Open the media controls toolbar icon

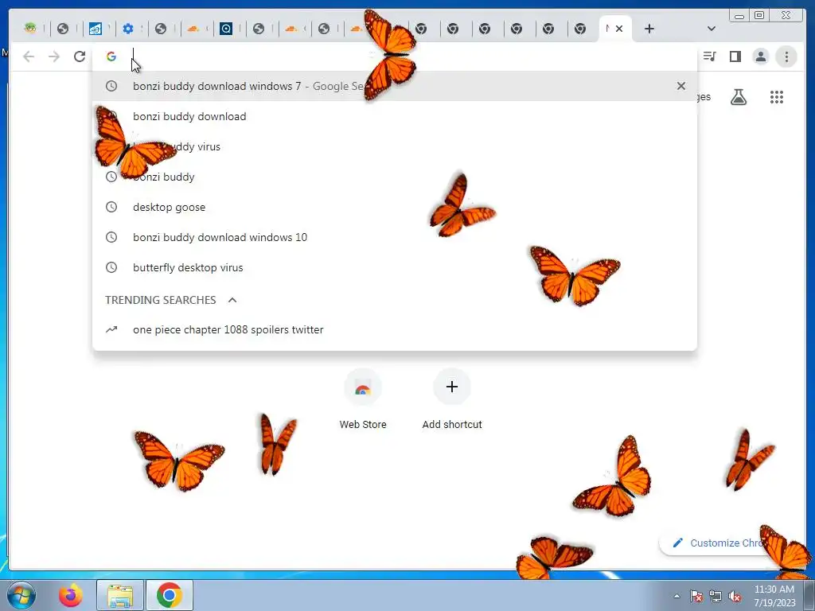tap(709, 56)
